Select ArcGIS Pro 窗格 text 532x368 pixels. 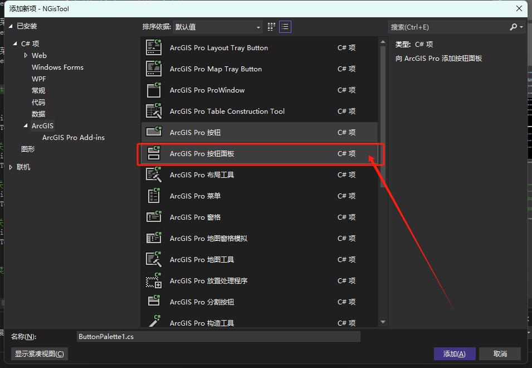click(x=195, y=217)
